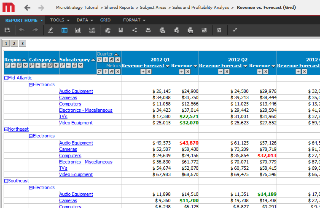
Task: Click the document icon beside full screen
Action: pos(219,30)
